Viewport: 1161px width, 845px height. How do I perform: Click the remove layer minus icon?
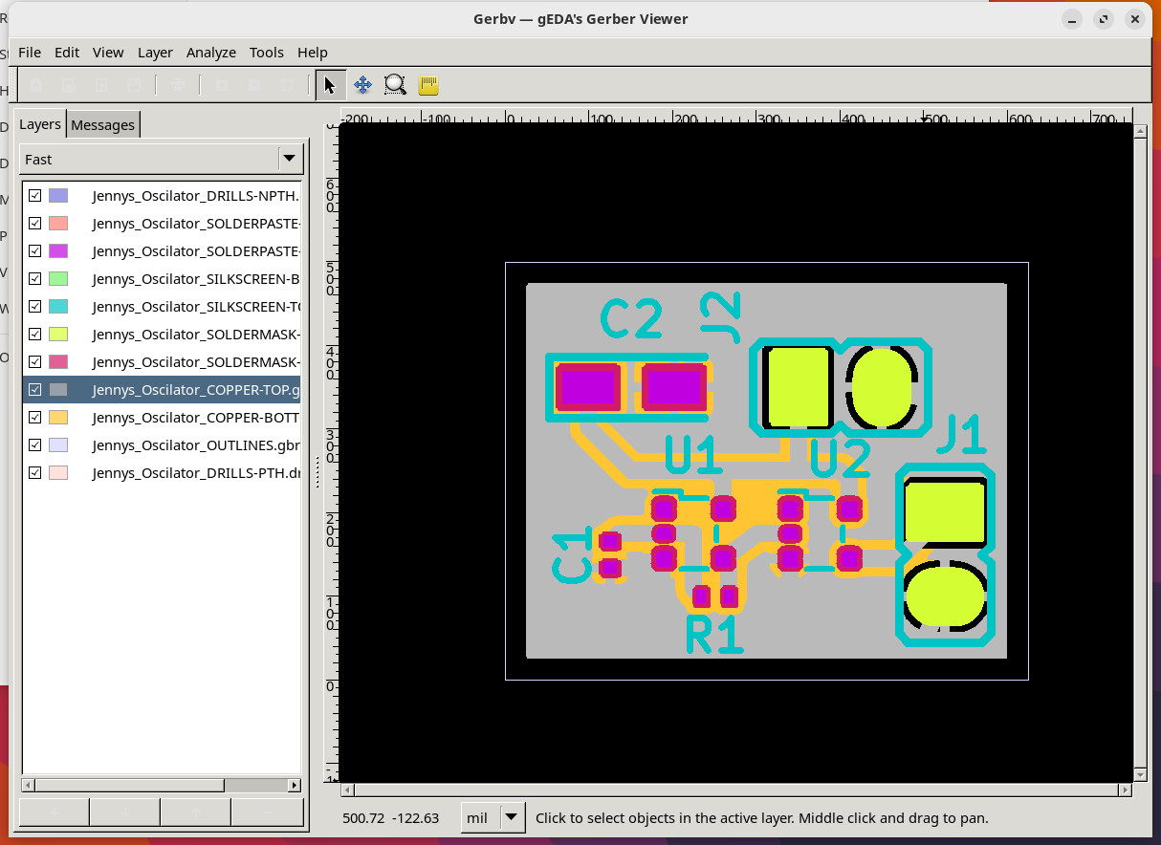[267, 812]
